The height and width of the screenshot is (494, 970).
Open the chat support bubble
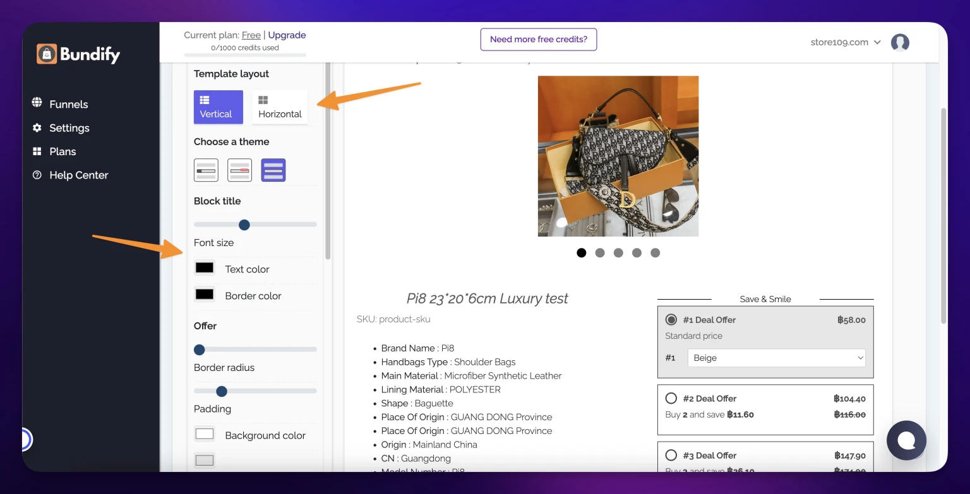coord(906,440)
